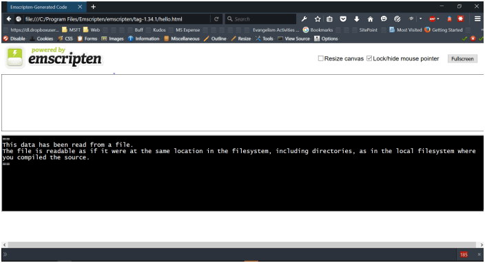
Task: Click the feather quill toolbar icon
Action: coord(411,19)
